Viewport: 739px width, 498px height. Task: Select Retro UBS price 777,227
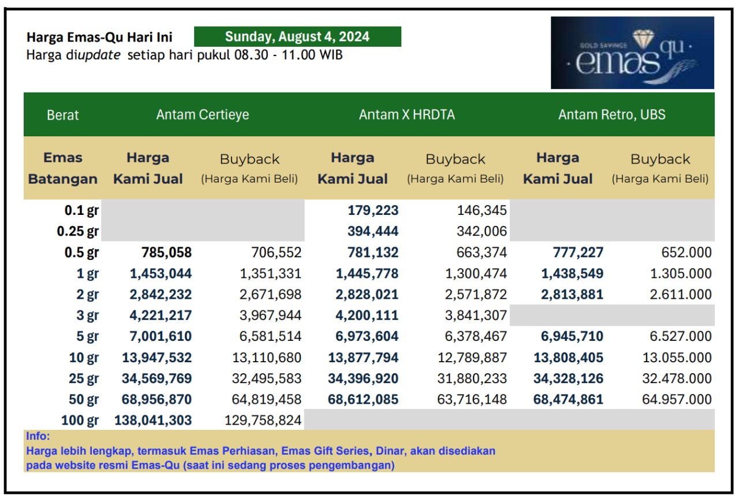[x=578, y=252]
